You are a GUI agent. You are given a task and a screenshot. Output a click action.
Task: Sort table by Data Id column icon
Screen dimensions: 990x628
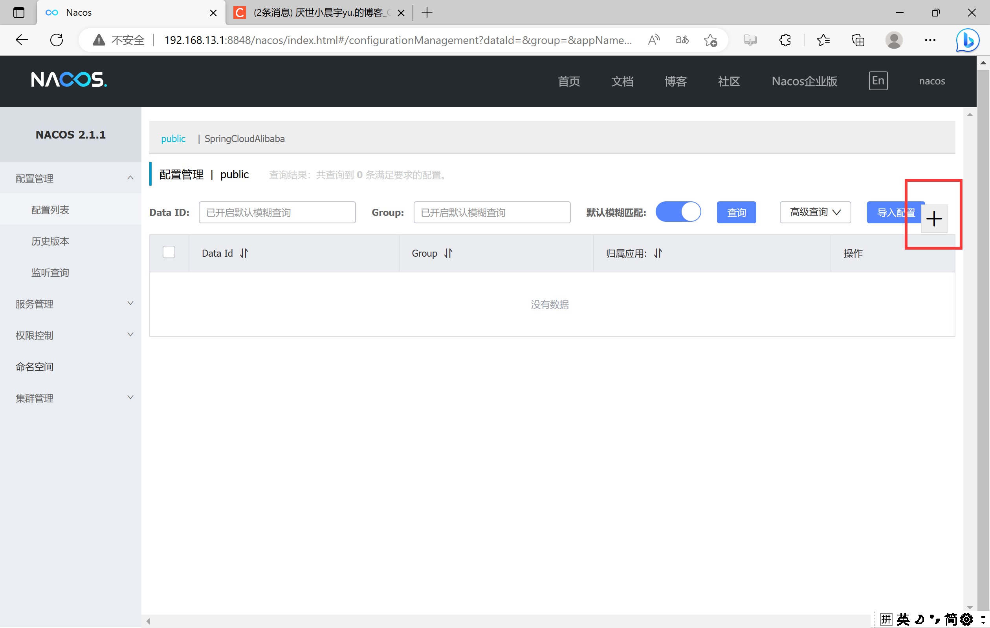[x=244, y=253]
